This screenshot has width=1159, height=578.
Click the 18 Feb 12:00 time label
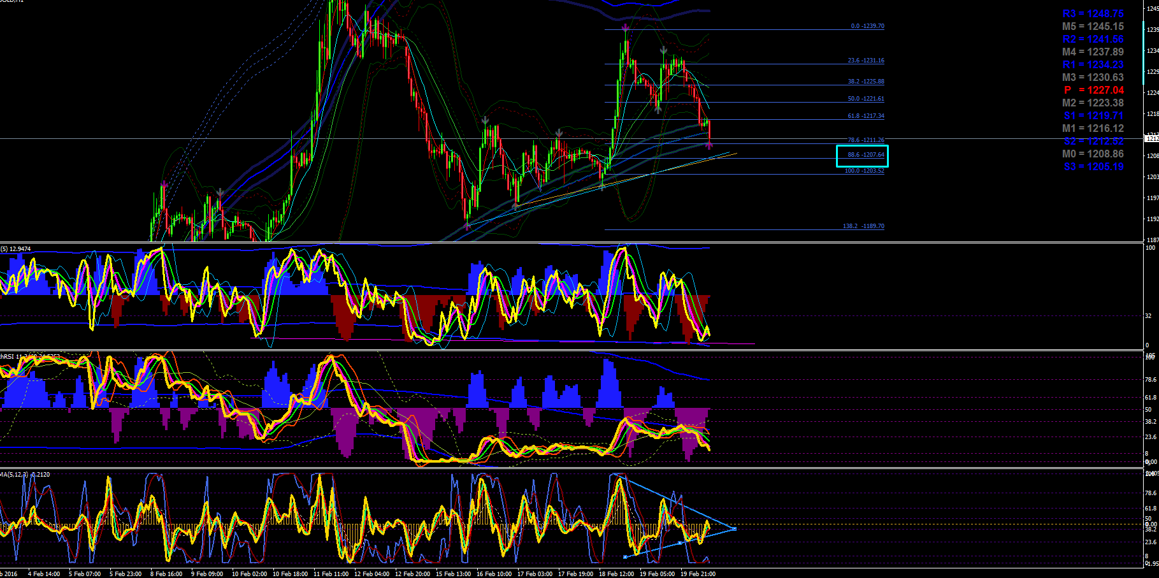click(616, 574)
